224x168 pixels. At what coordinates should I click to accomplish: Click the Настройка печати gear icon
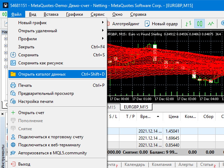13,101
